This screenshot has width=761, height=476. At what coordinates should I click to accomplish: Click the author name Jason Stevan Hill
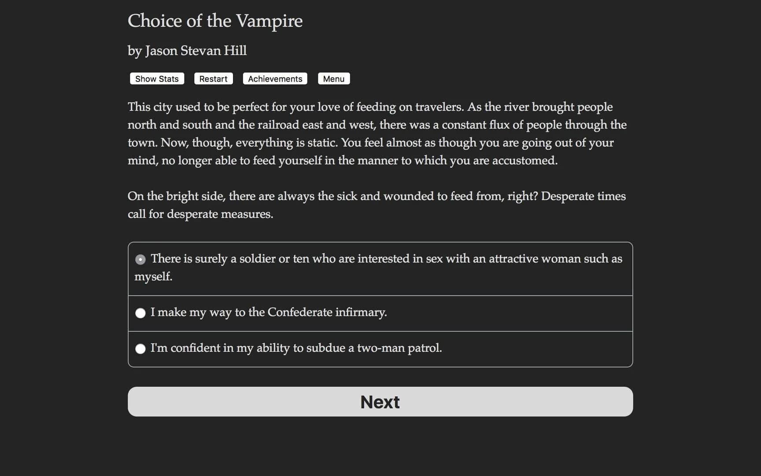point(187,51)
